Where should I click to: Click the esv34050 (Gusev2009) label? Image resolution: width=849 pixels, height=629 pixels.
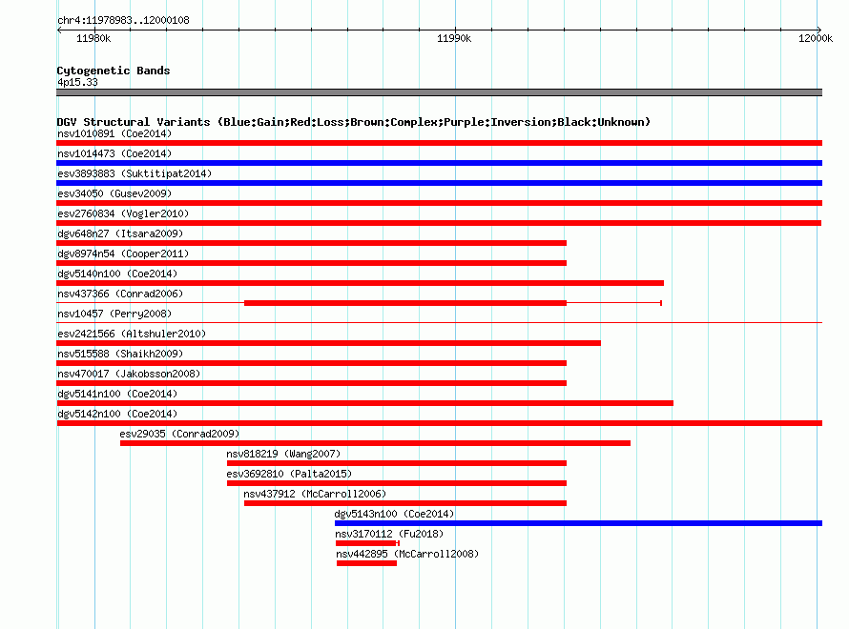[114, 193]
